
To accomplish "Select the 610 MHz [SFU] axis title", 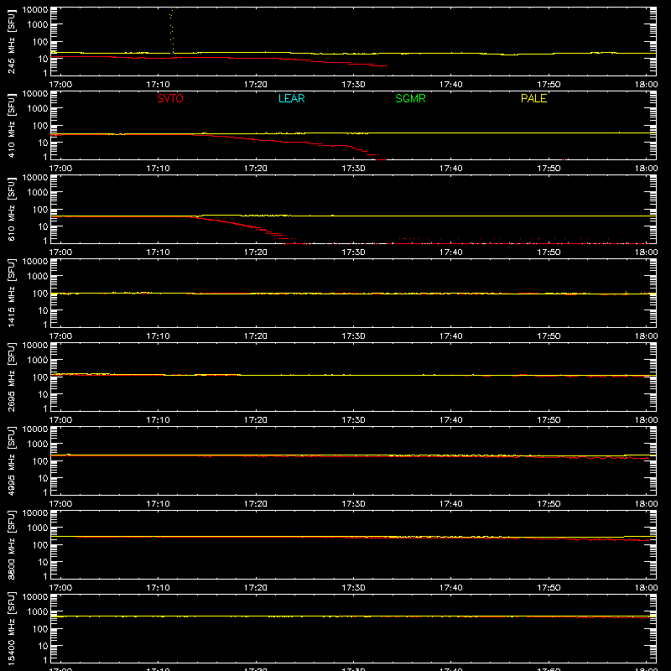I will pos(11,209).
